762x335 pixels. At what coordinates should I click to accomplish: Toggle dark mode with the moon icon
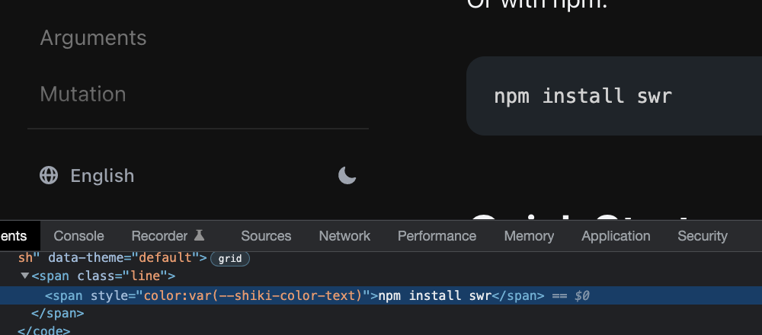pos(347,175)
